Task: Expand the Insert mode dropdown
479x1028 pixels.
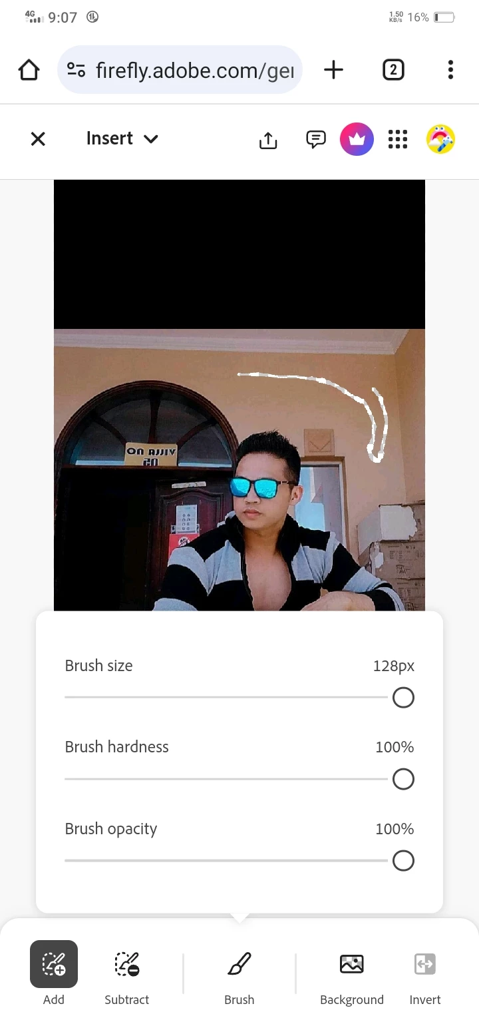Action: tap(122, 138)
